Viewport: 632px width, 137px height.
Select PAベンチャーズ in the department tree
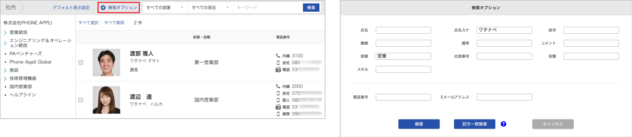[26, 54]
